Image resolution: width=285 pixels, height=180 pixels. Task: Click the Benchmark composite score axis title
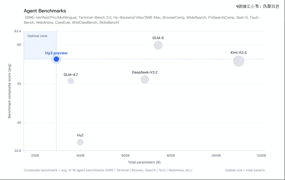[9, 91]
